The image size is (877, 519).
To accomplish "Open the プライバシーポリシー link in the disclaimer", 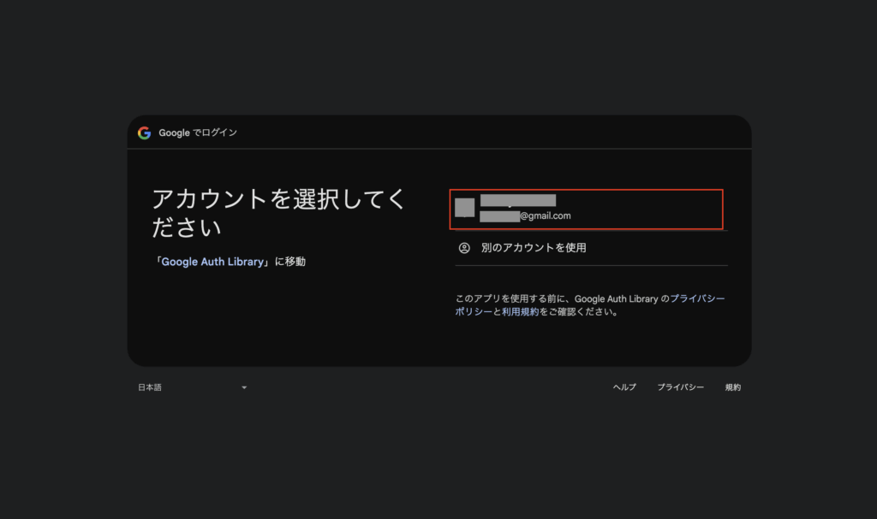I will click(697, 298).
